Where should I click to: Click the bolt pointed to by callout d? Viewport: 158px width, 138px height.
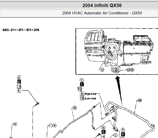[x=37, y=104]
